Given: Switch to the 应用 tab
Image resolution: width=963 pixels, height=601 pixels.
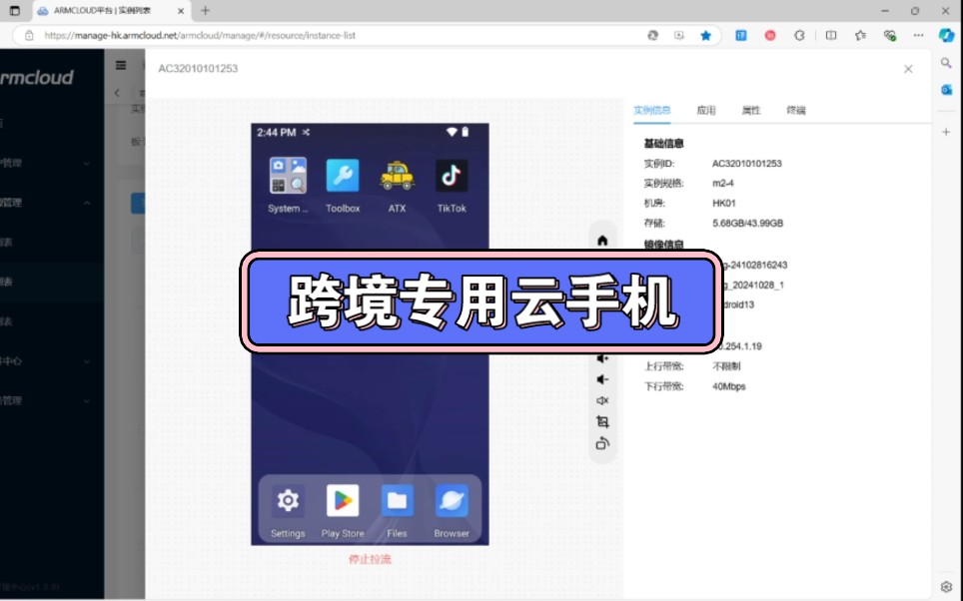Looking at the screenshot, I should pos(706,111).
